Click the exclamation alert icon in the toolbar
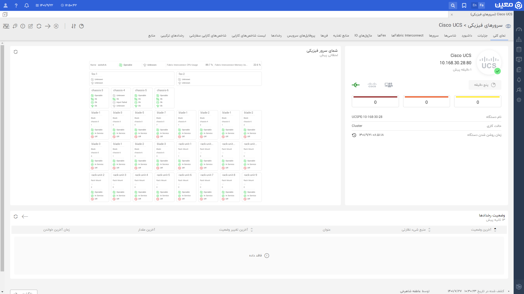The image size is (524, 294). tap(23, 26)
